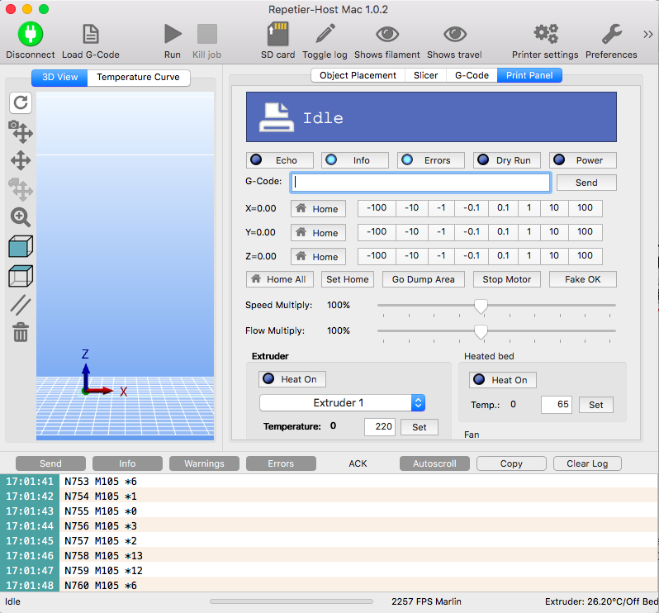659x613 pixels.
Task: Click the parallel projection lines icon
Action: (21, 305)
